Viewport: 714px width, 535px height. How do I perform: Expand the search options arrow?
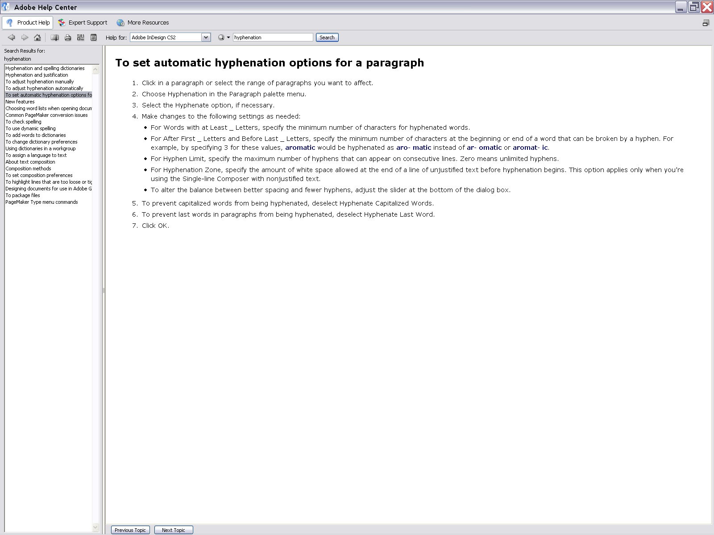[228, 37]
